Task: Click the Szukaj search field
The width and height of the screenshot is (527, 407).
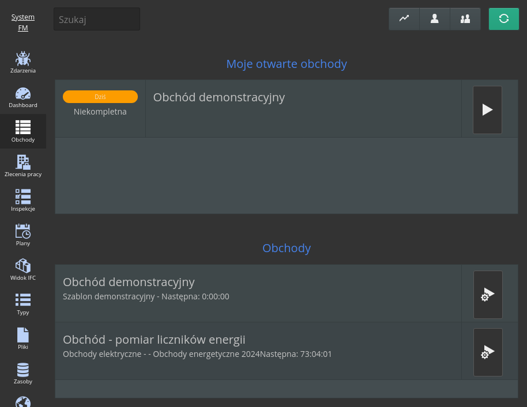Action: 97,19
